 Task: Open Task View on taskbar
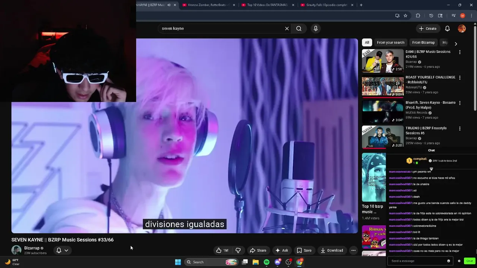click(x=245, y=262)
